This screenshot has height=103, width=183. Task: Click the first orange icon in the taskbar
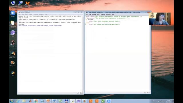point(91,101)
